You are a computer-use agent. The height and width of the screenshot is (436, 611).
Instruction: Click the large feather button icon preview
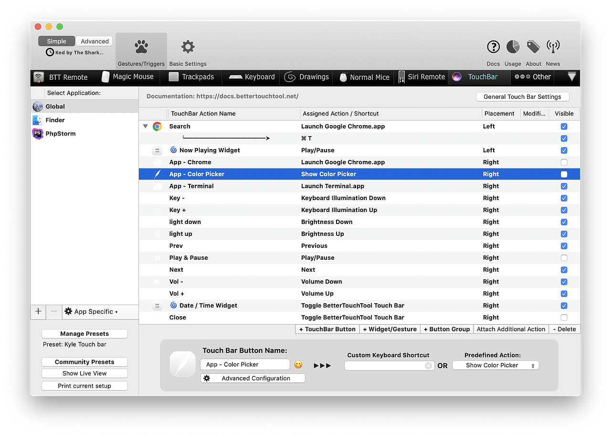(x=183, y=364)
